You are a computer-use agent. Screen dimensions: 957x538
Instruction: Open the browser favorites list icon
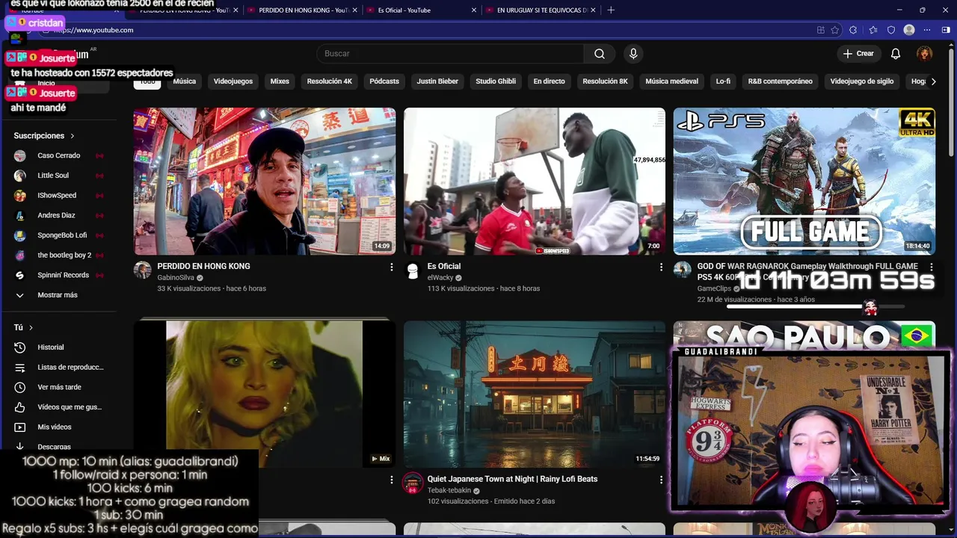(x=873, y=30)
